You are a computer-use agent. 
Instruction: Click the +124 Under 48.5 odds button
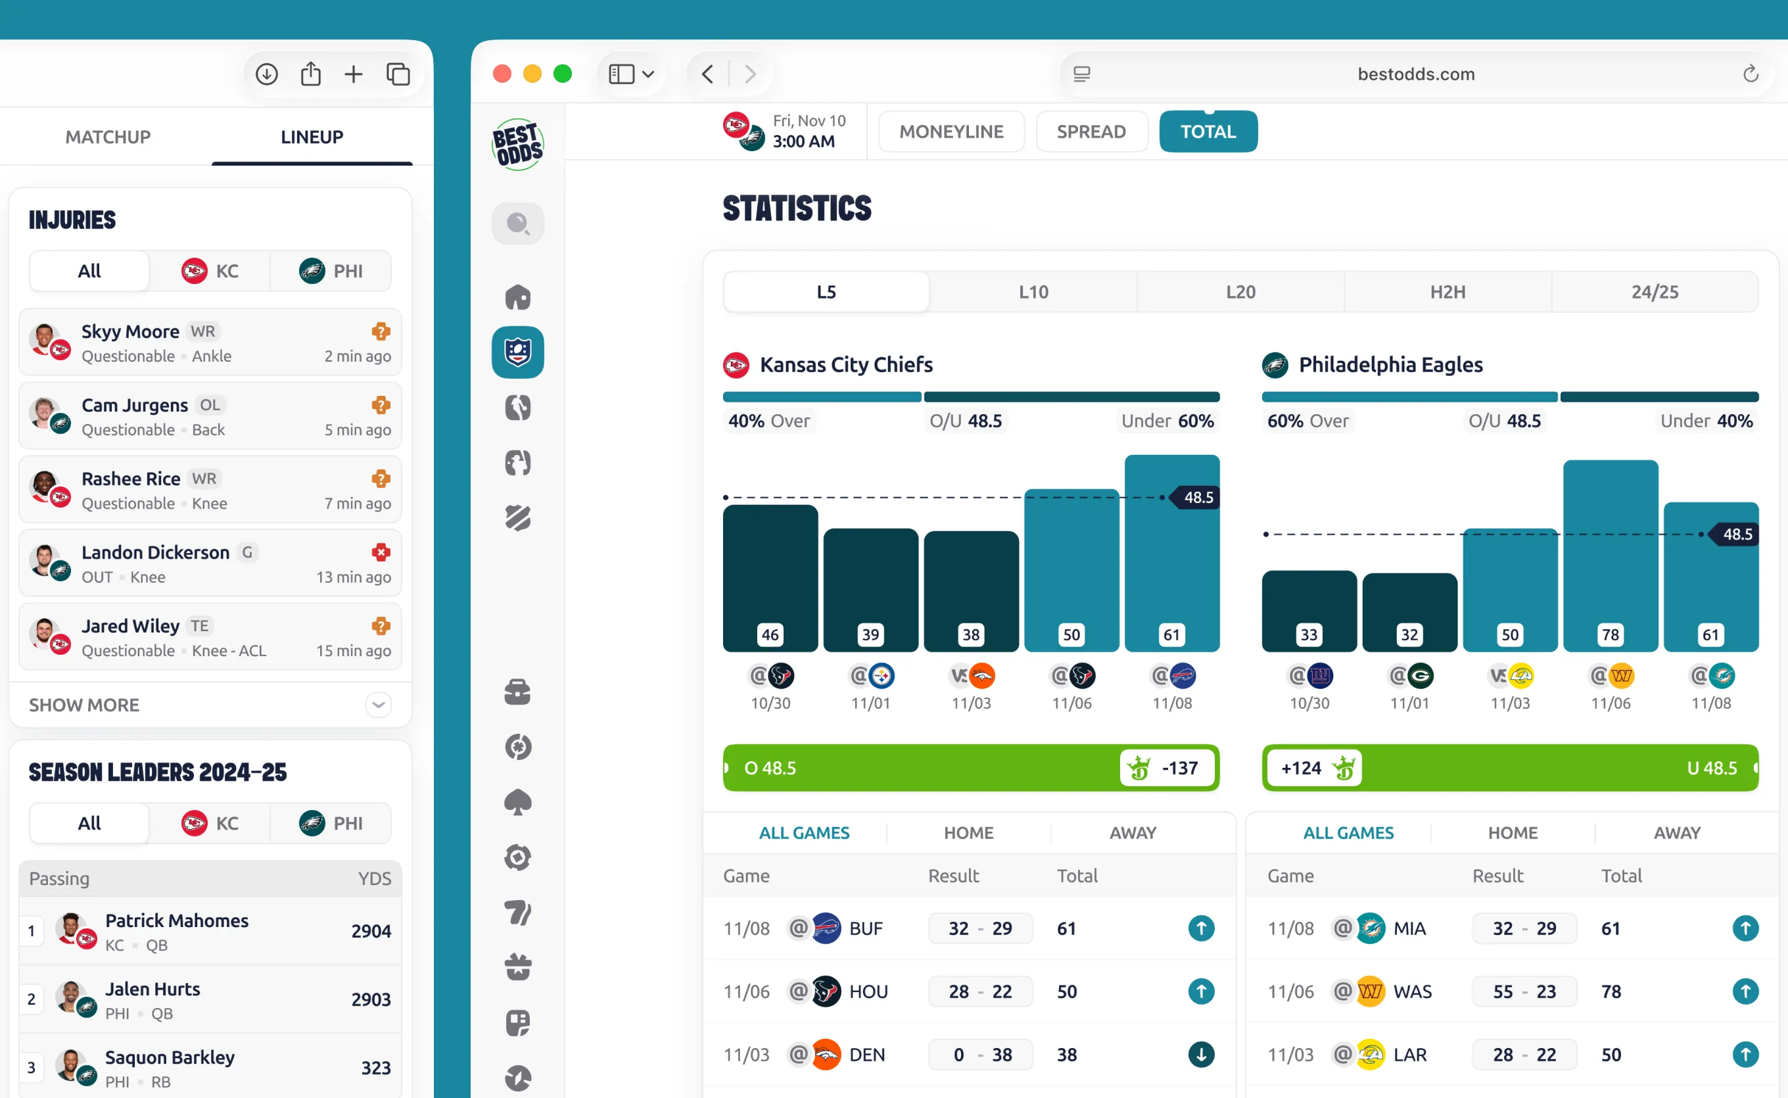[x=1313, y=767]
